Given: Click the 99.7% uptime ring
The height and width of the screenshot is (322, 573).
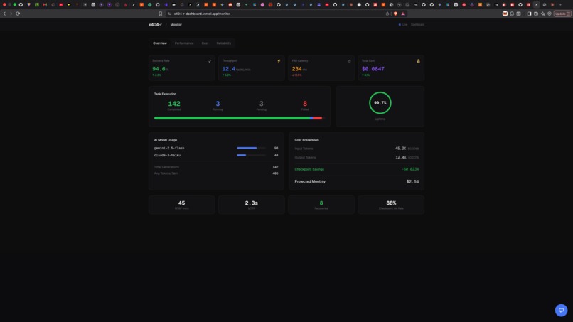Looking at the screenshot, I should click(380, 102).
